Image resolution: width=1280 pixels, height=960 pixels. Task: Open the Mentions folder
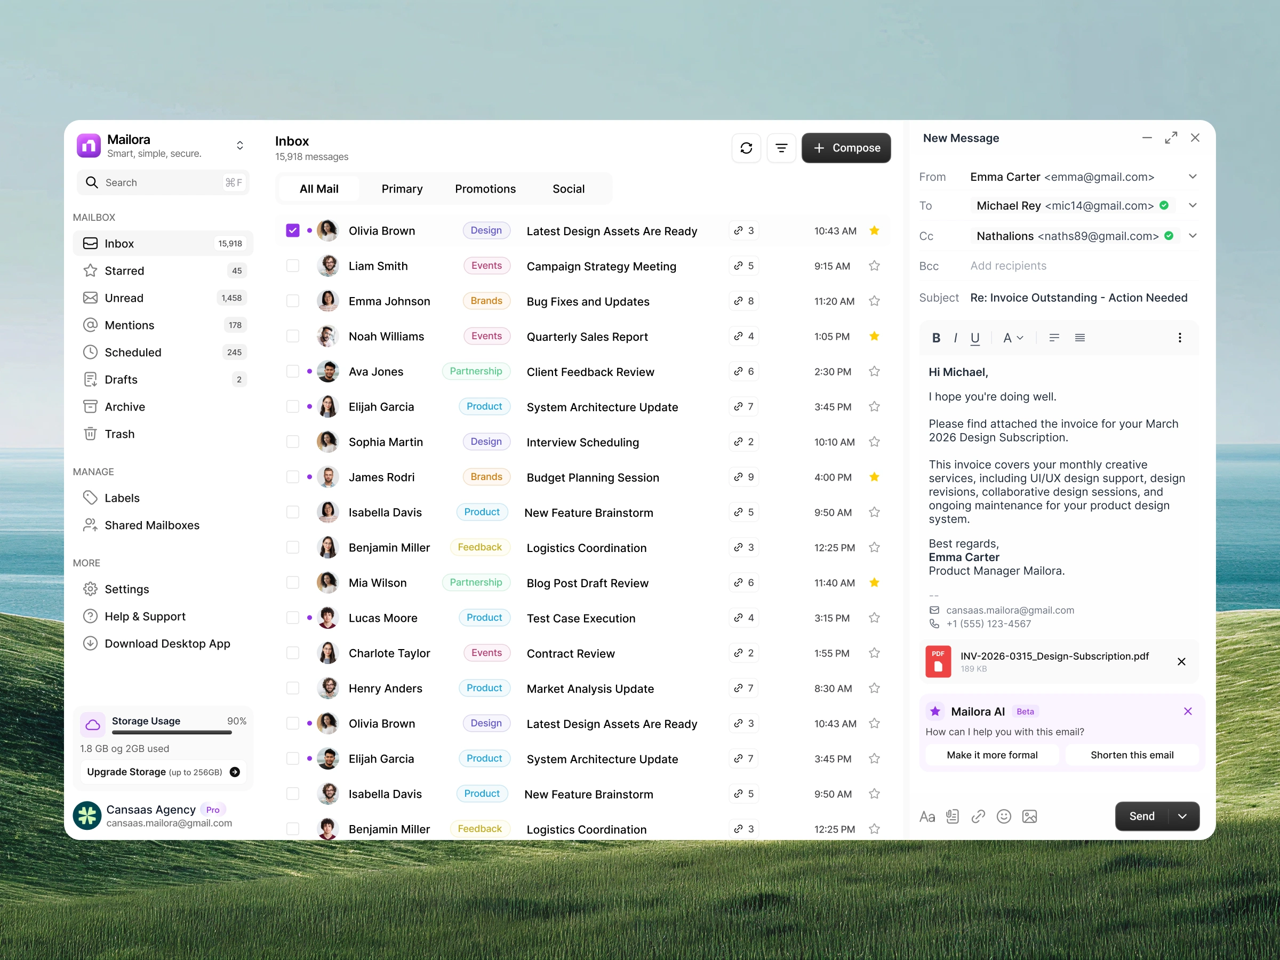coord(163,325)
